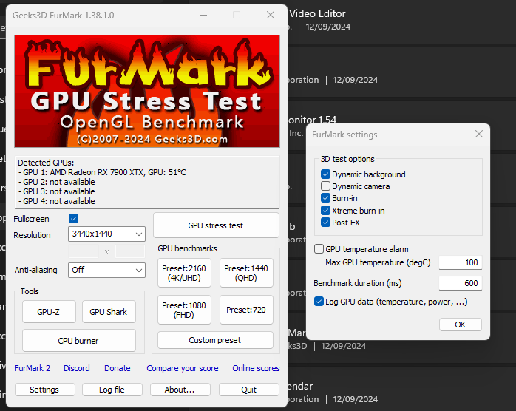The width and height of the screenshot is (516, 411).
Task: Open the Online scores link
Action: click(x=256, y=368)
